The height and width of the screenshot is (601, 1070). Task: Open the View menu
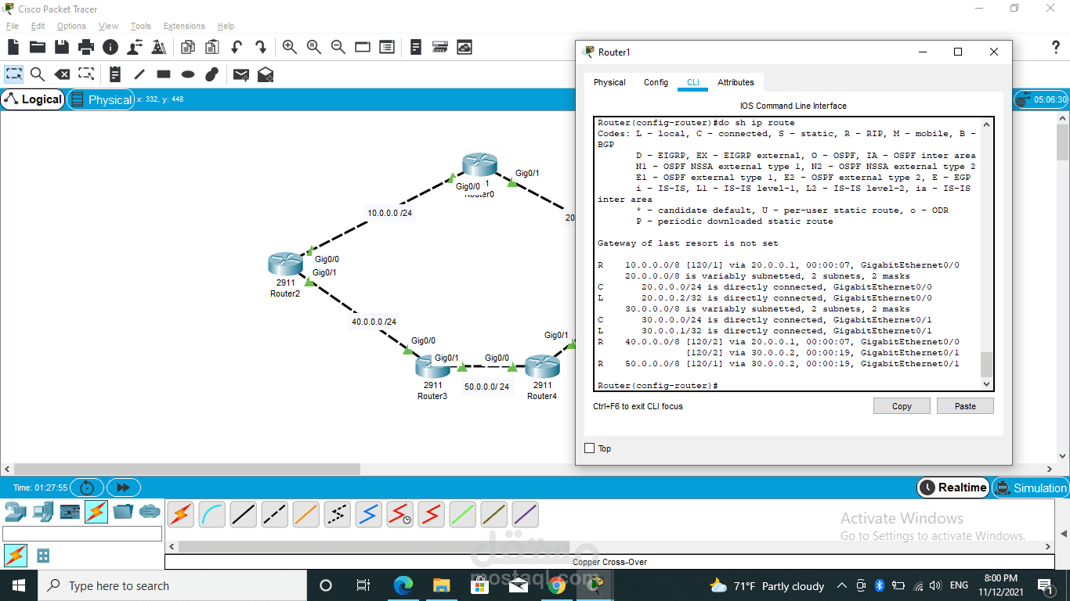click(109, 26)
